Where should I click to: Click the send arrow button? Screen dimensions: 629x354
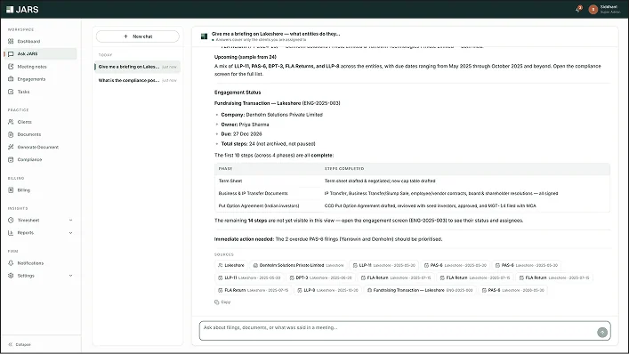click(x=602, y=332)
